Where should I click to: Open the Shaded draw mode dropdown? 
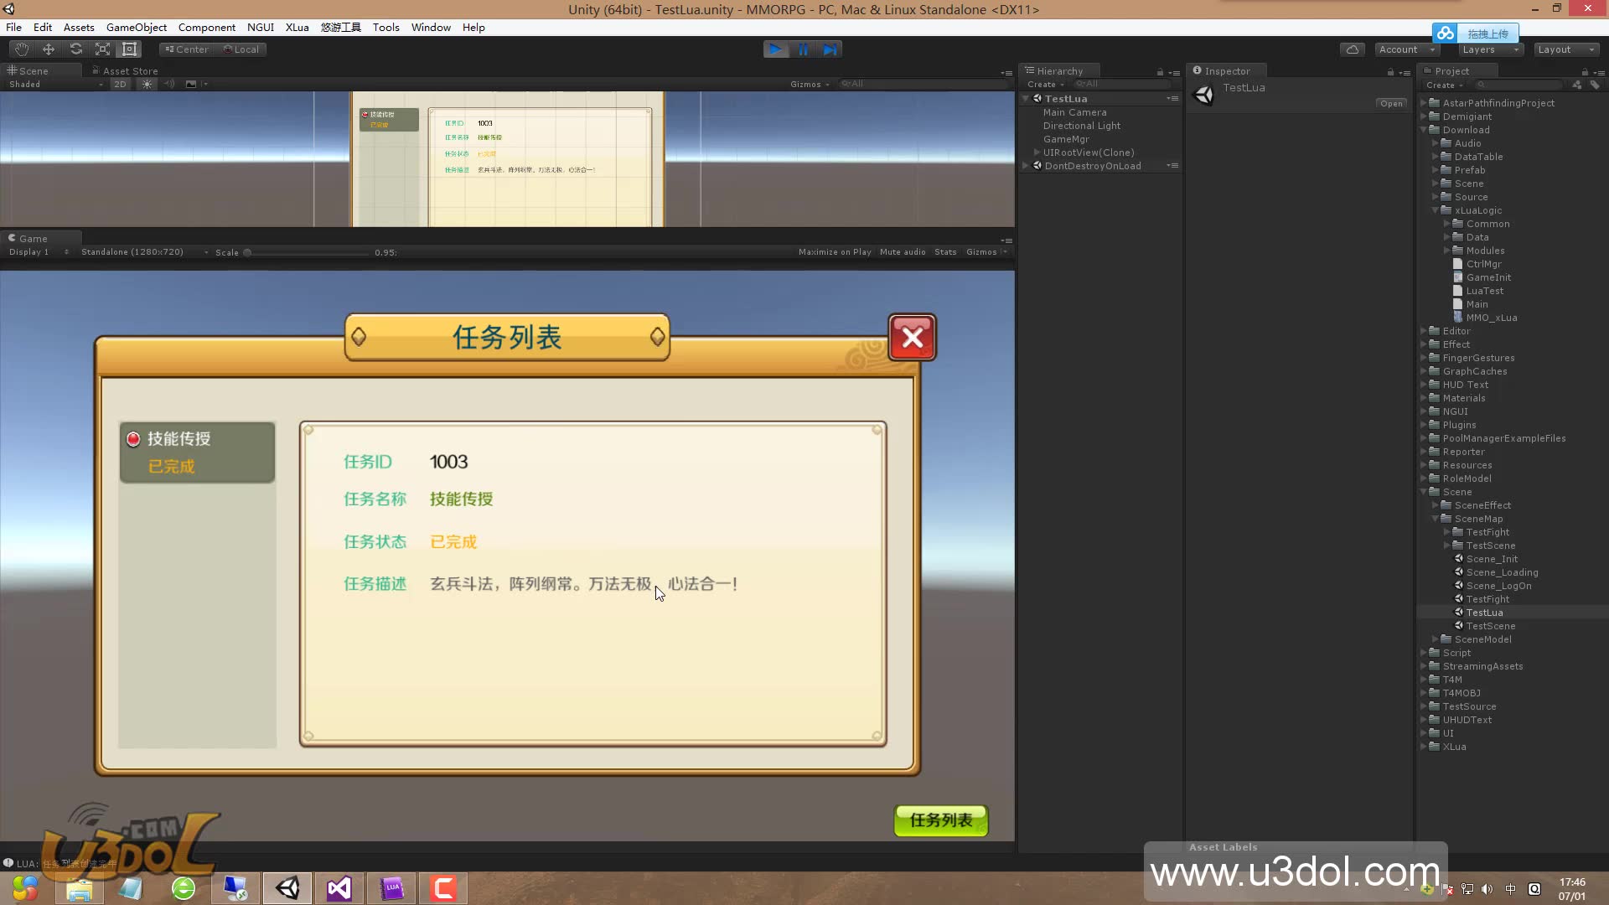point(55,84)
